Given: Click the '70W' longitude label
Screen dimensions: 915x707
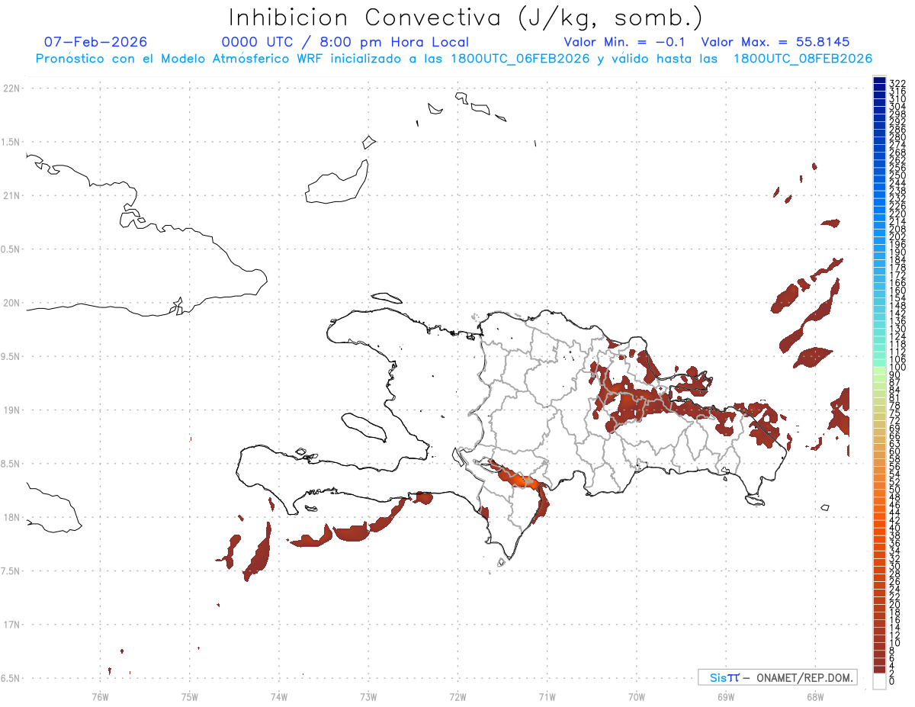Looking at the screenshot, I should [x=637, y=696].
